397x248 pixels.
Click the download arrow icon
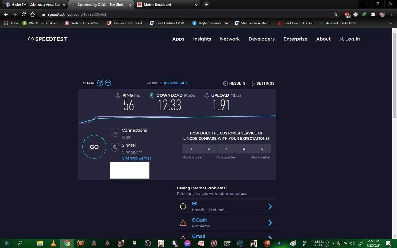[x=152, y=95]
